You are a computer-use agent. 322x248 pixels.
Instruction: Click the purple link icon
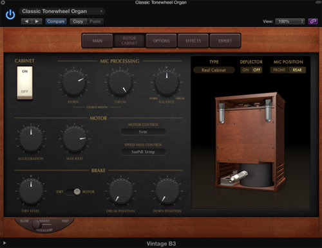click(x=313, y=21)
